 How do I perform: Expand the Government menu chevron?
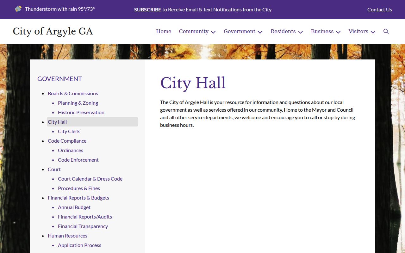(x=260, y=32)
